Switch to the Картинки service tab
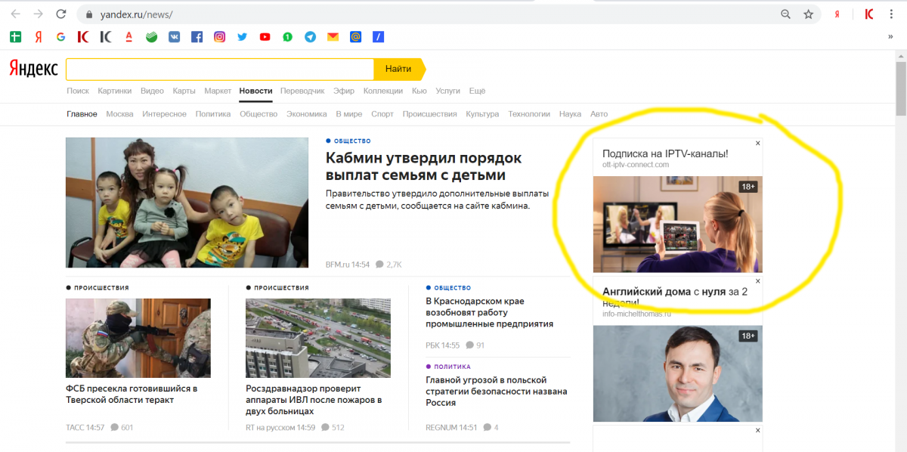Screen dimensions: 907x452 click(x=114, y=91)
